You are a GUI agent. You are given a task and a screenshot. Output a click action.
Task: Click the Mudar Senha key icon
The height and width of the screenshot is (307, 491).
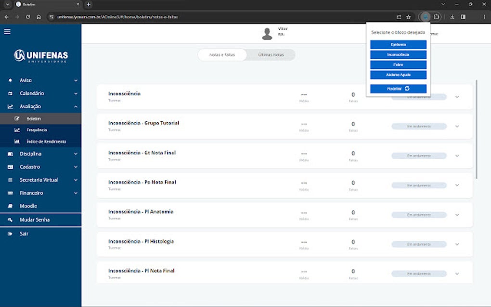[10, 220]
